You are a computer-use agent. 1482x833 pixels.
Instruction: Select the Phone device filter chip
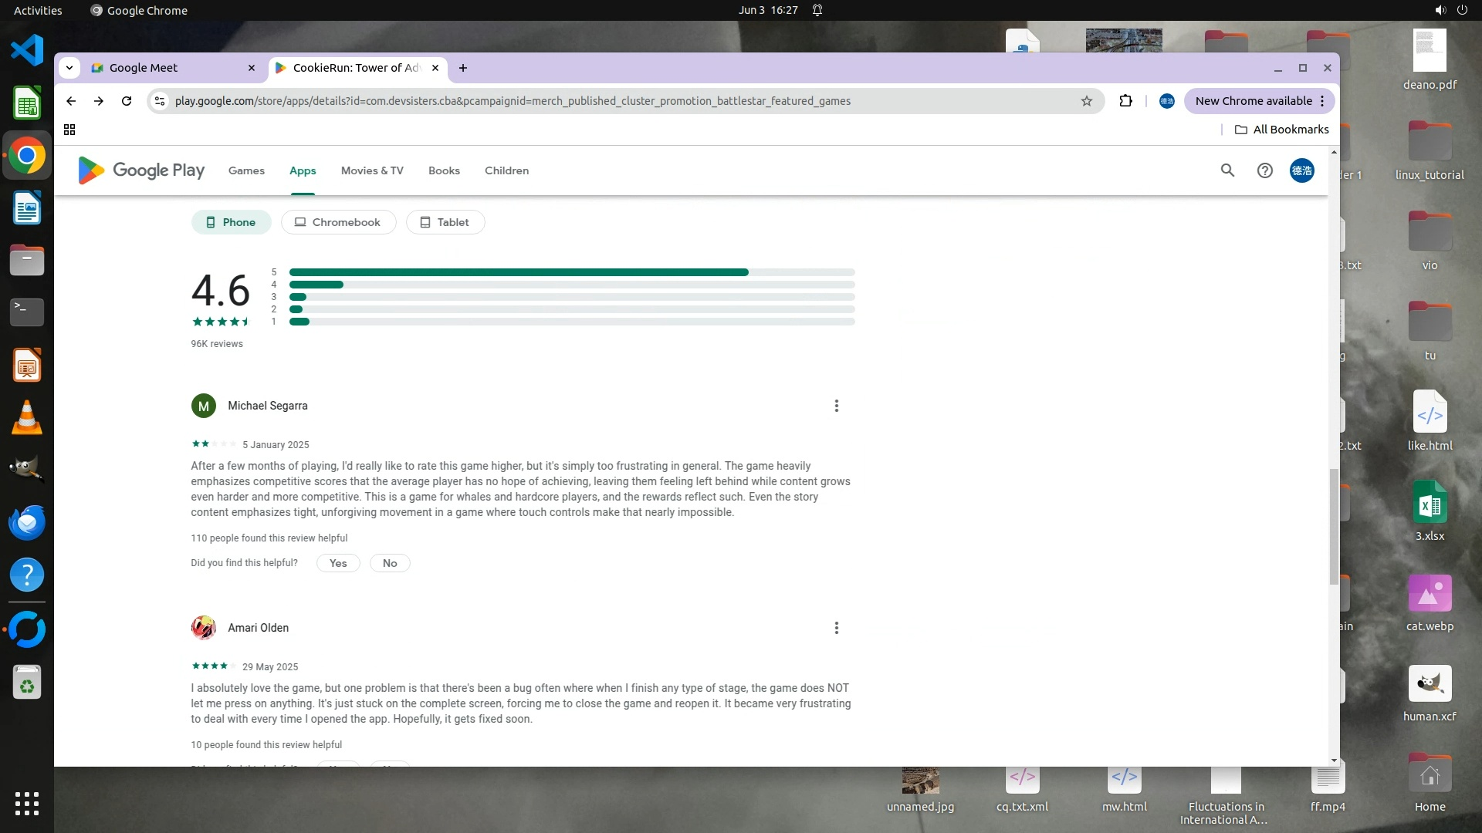(231, 222)
